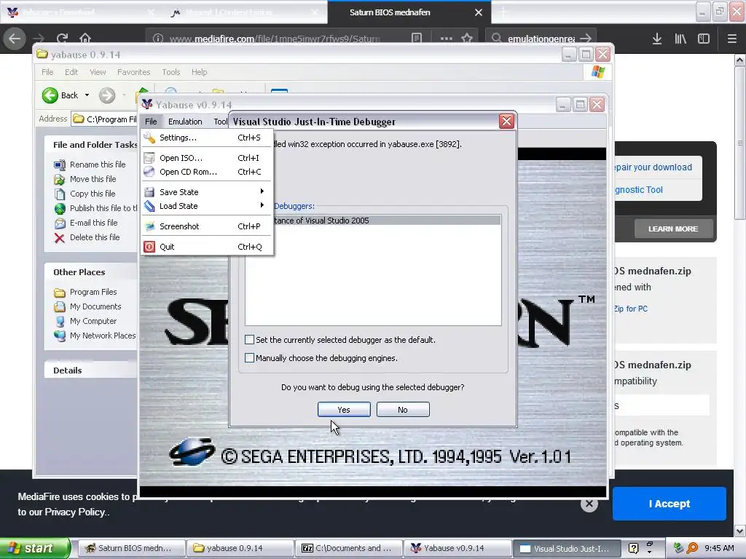Viewport: 746px width, 559px height.
Task: Choose Quit in the Yabause File menu
Action: [x=207, y=247]
